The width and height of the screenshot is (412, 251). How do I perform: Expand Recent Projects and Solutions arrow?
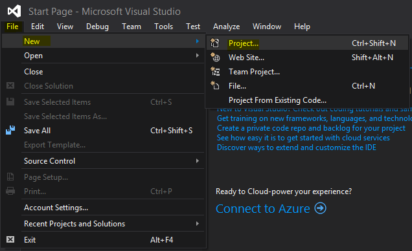click(198, 223)
